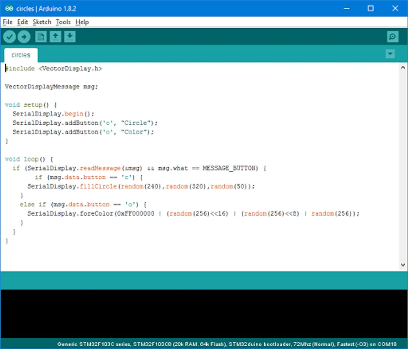Close the Arduino window
Screen dimensions: 408x349
tap(395, 9)
